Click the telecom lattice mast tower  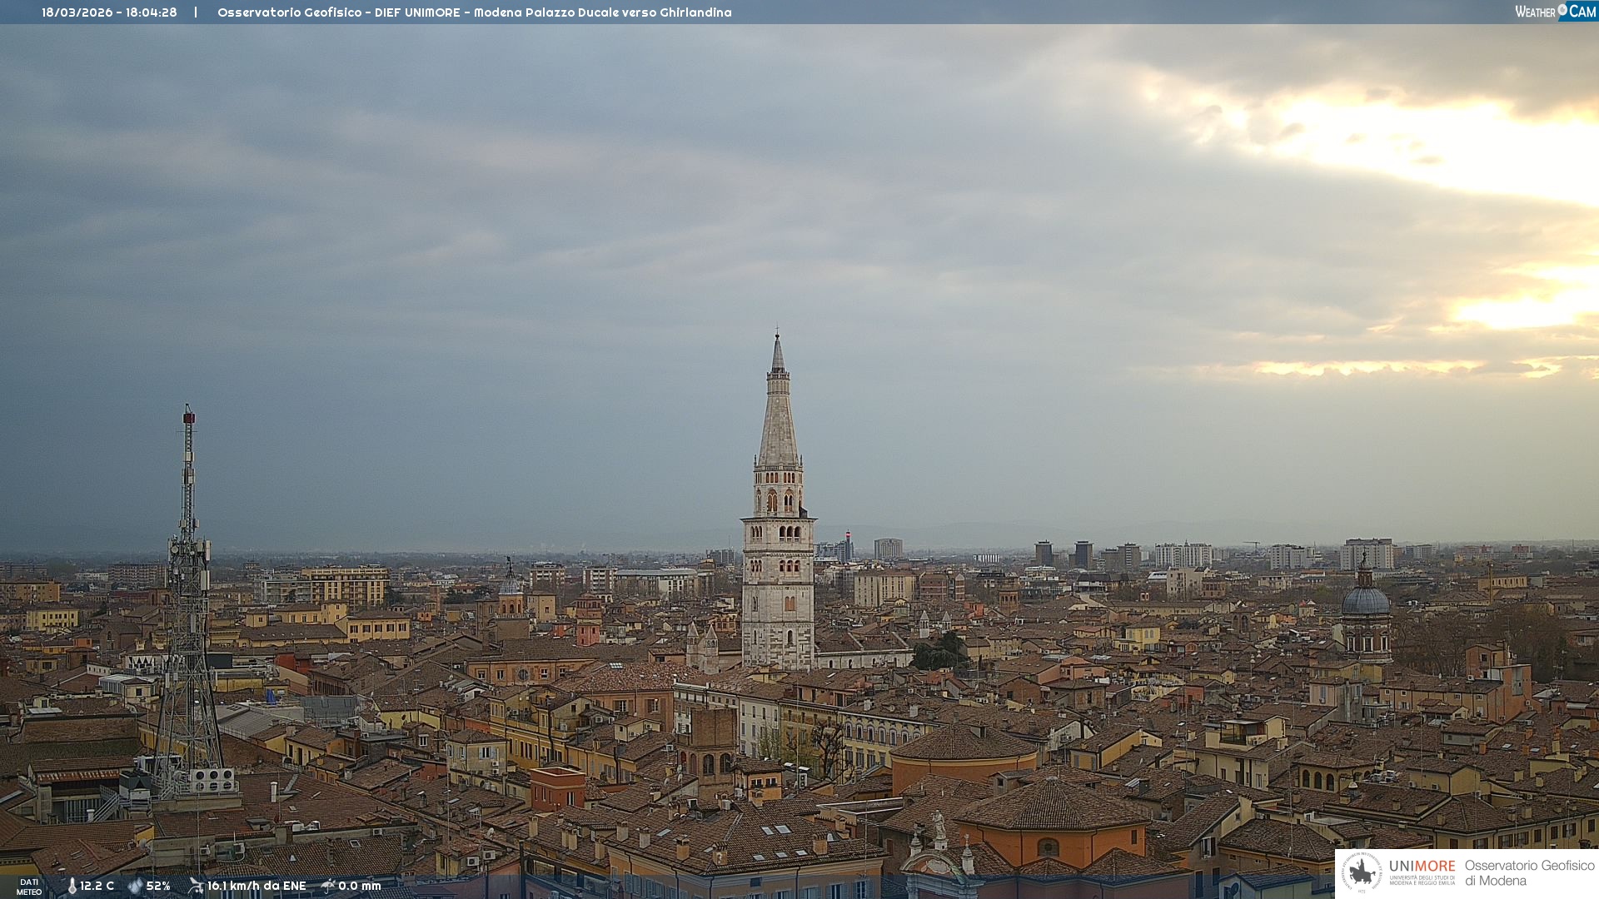pyautogui.click(x=188, y=599)
